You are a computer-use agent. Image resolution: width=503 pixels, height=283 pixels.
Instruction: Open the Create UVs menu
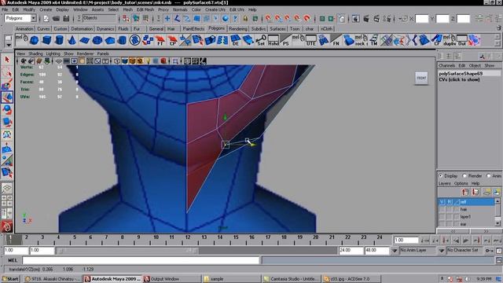point(215,9)
